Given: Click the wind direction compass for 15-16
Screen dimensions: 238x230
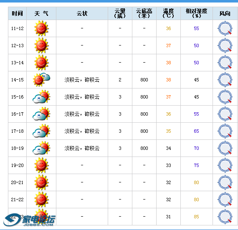Looking at the screenshot, I should pyautogui.click(x=225, y=97).
